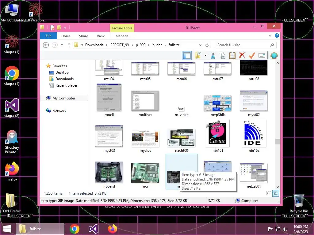The image size is (314, 235).
Task: Select My Computer in the navigation pane
Action: (x=64, y=98)
